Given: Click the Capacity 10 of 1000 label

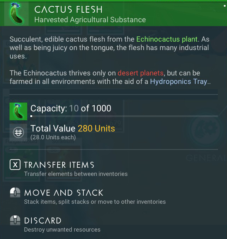Looking at the screenshot, I should click(x=71, y=108).
